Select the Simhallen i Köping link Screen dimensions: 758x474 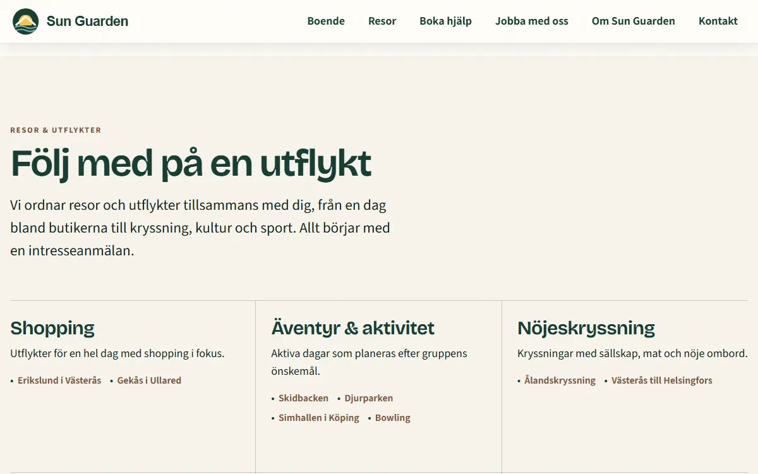(319, 418)
